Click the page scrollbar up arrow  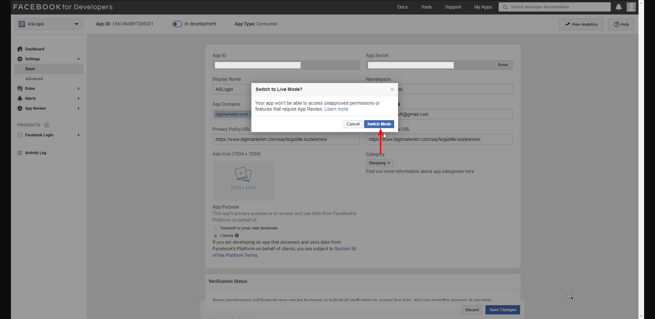point(641,2)
